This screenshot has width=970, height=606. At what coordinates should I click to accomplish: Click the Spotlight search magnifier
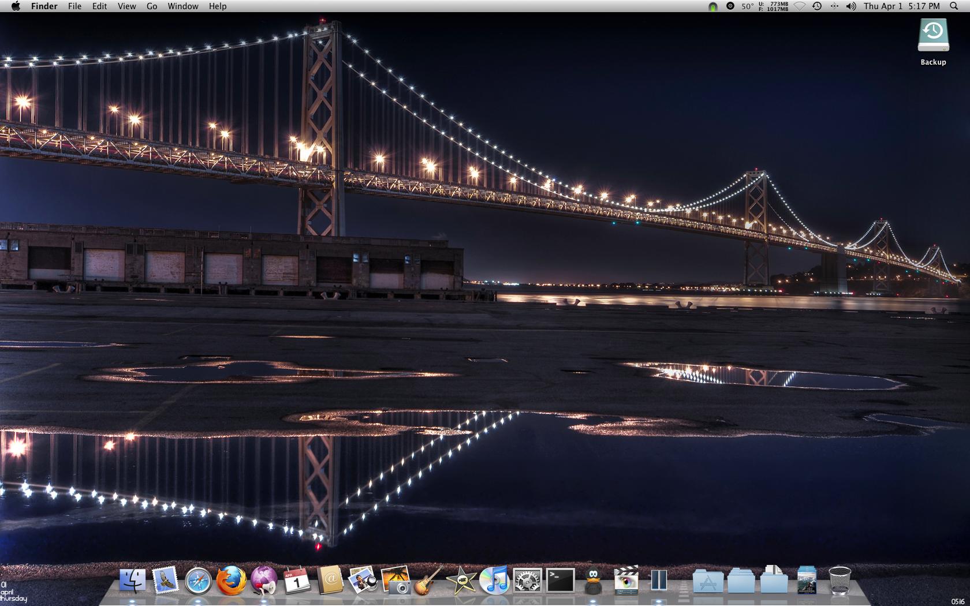(x=954, y=6)
